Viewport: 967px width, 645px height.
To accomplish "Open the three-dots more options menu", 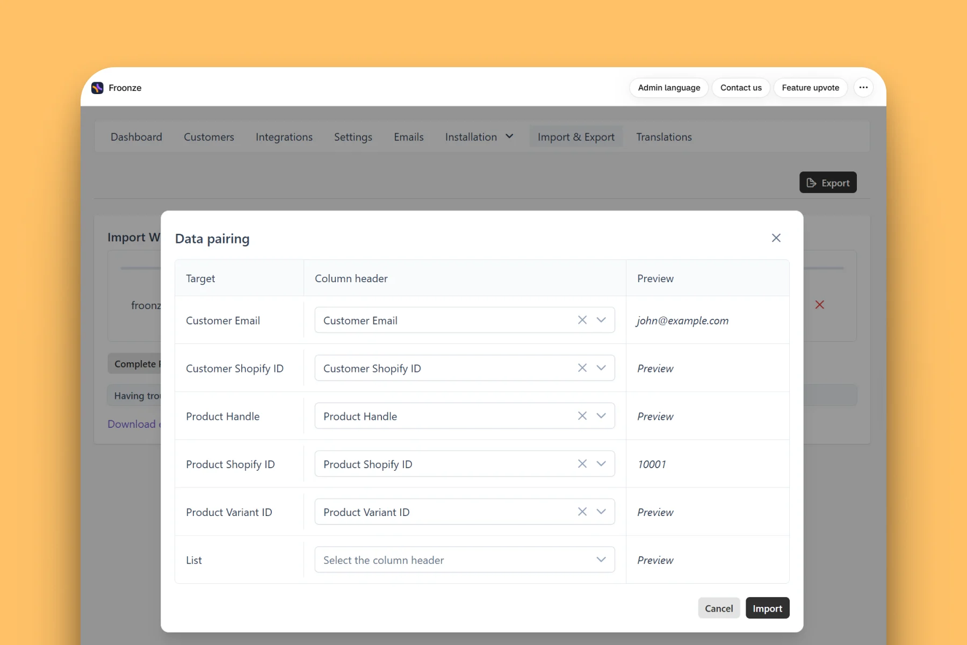I will (x=863, y=88).
